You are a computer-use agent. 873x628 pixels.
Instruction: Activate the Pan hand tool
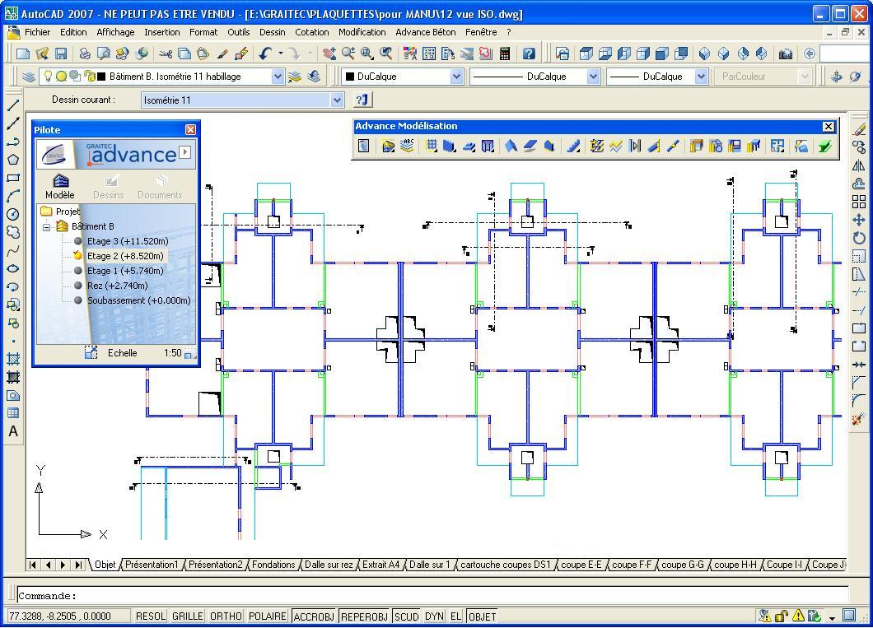tap(329, 53)
